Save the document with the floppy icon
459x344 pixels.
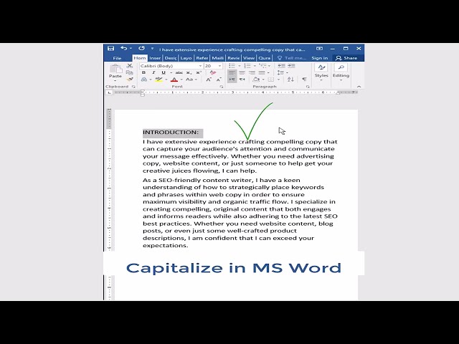[x=110, y=49]
